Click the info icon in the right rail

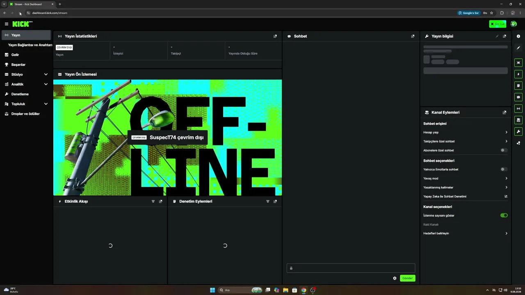tap(518, 36)
